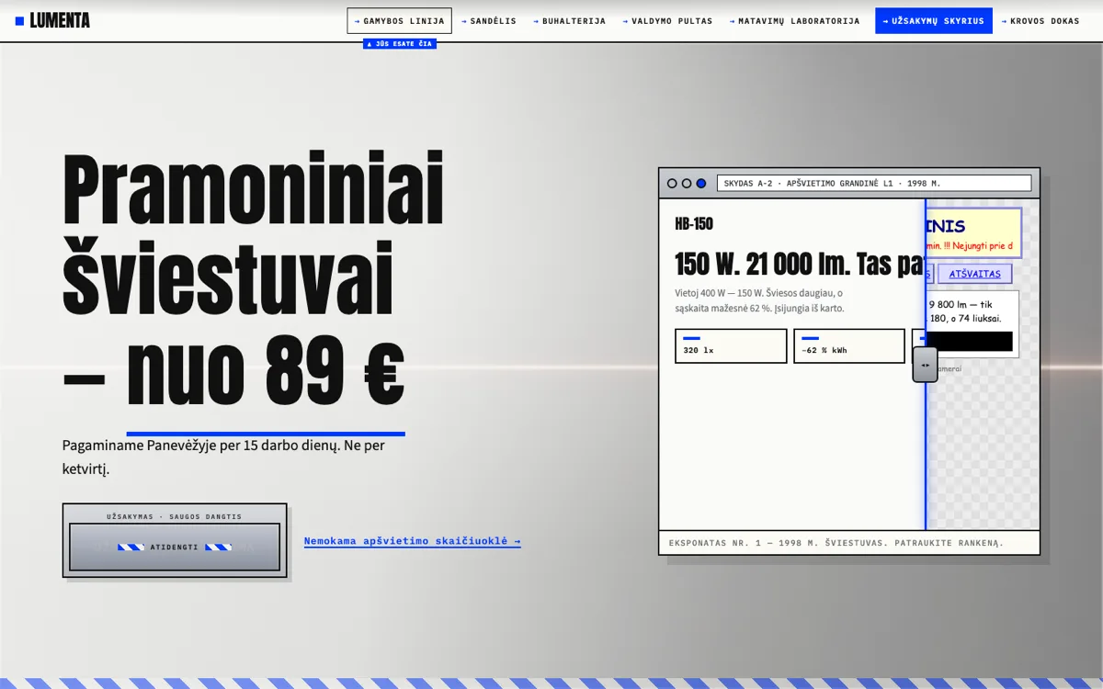Go to the Sandėlis section
Image resolution: width=1103 pixels, height=689 pixels.
(x=489, y=21)
